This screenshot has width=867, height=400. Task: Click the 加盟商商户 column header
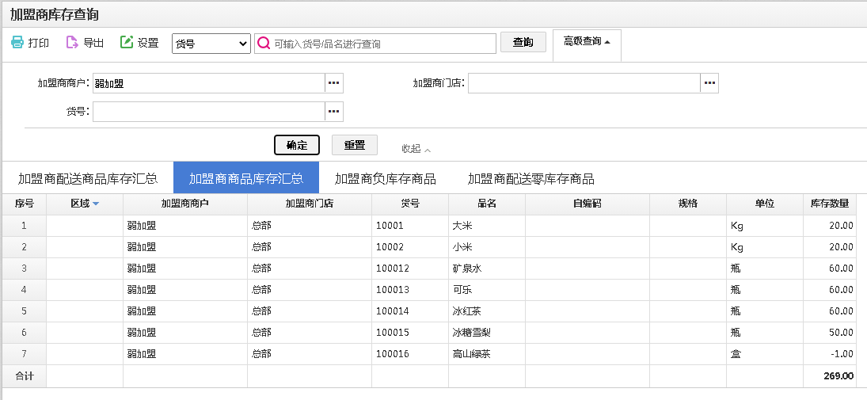pos(185,204)
